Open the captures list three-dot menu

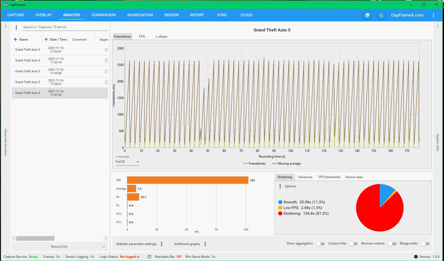pyautogui.click(x=16, y=27)
